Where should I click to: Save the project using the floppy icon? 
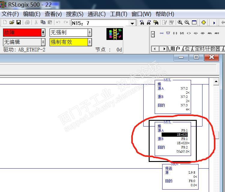click(19, 22)
